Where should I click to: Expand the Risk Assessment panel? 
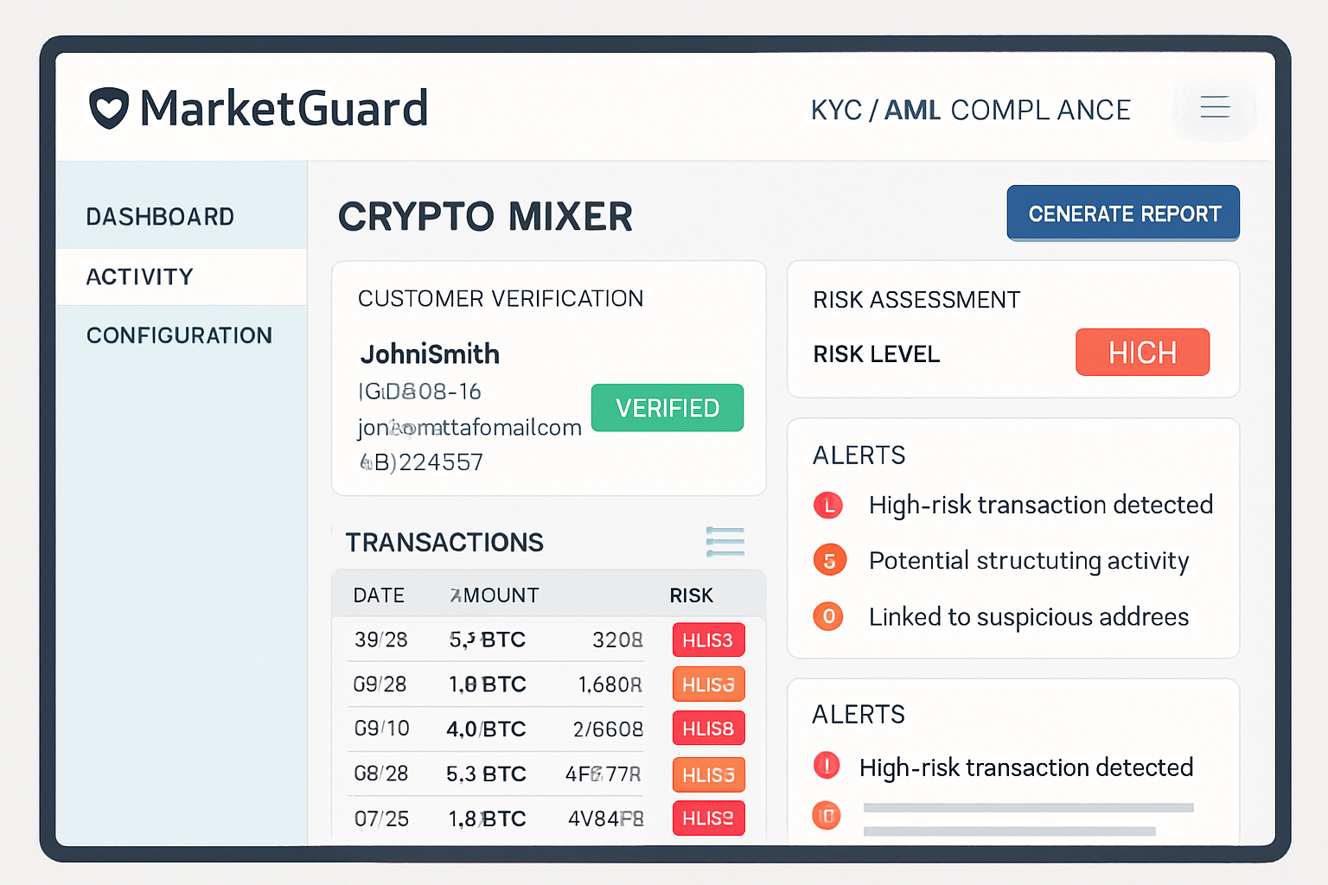click(1012, 328)
